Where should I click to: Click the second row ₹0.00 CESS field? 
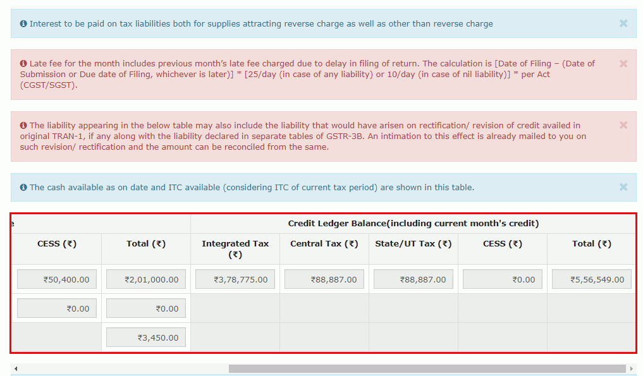(57, 308)
